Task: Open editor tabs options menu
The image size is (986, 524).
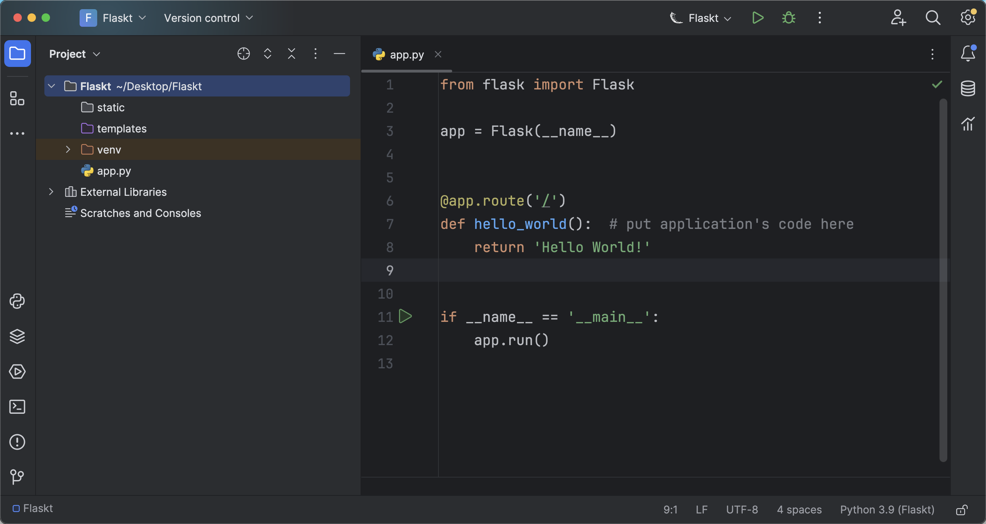Action: point(932,54)
